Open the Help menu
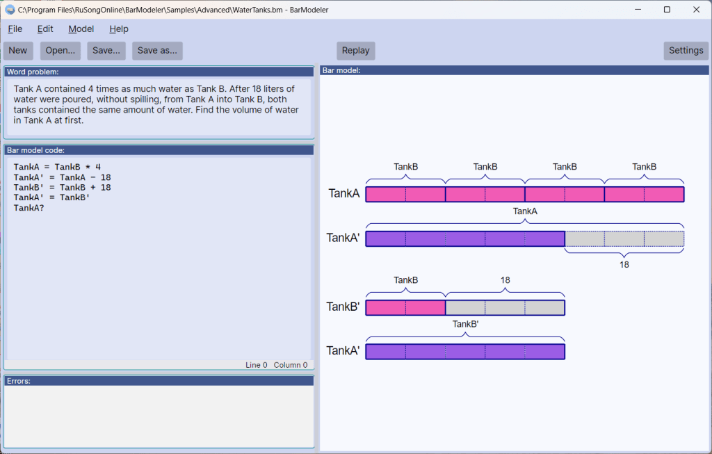Screen dimensions: 712x454 click(x=119, y=29)
